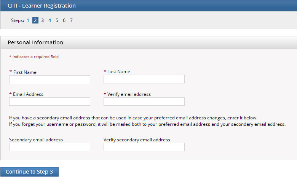
Task: Choose step 6 in the steps row
Action: (64, 20)
